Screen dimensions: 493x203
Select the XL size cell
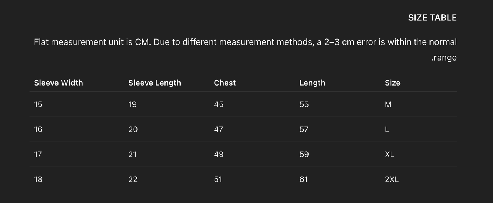[x=389, y=154]
